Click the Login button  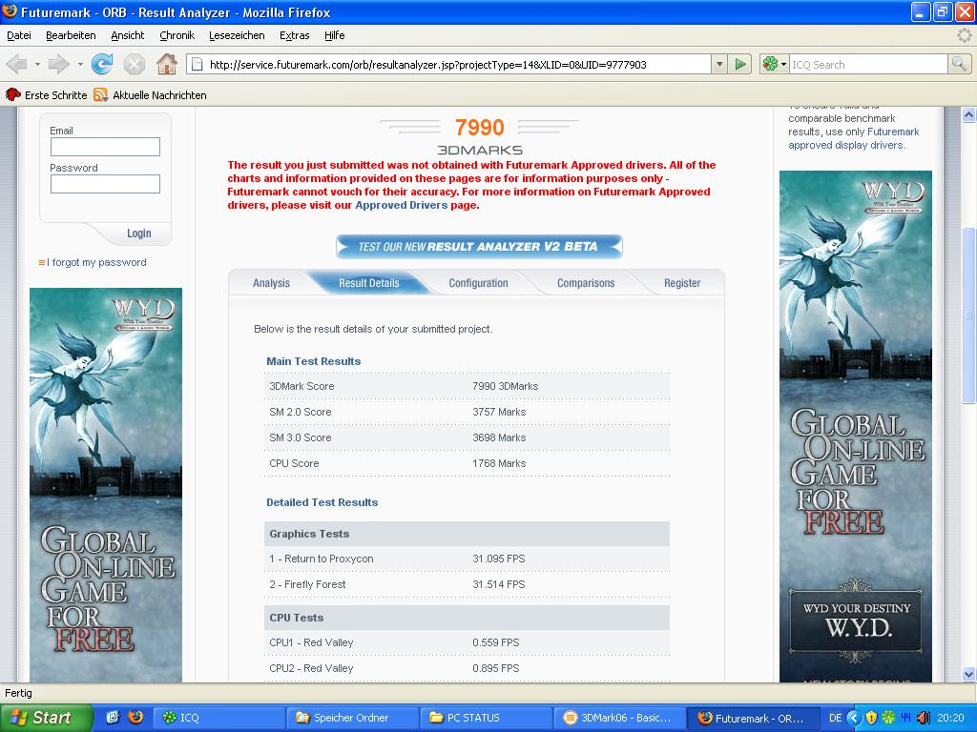[139, 233]
